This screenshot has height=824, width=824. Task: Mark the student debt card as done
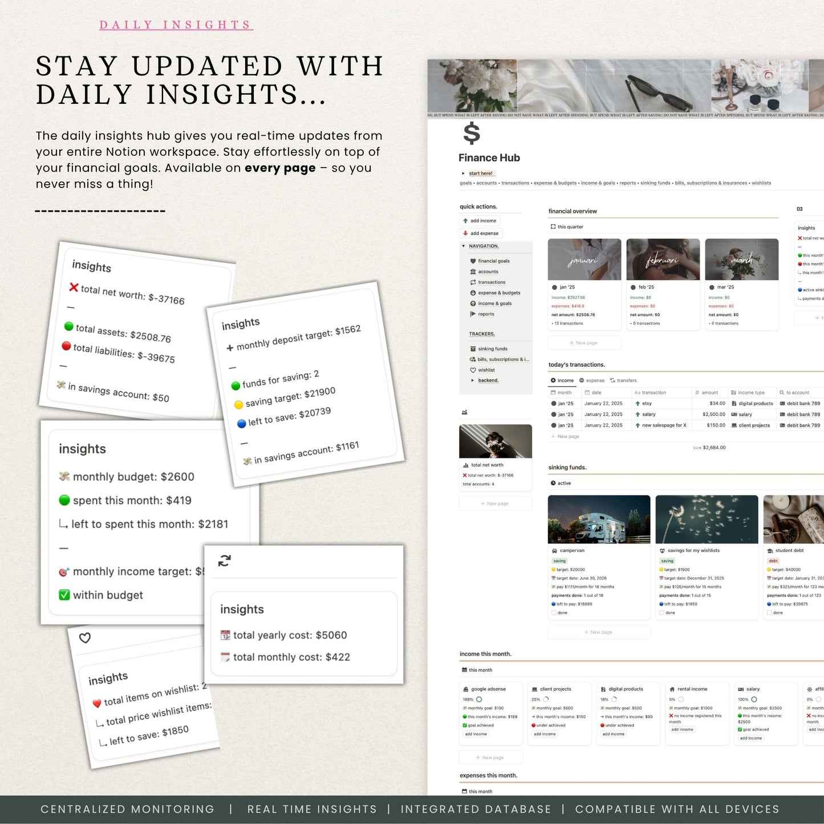(769, 613)
